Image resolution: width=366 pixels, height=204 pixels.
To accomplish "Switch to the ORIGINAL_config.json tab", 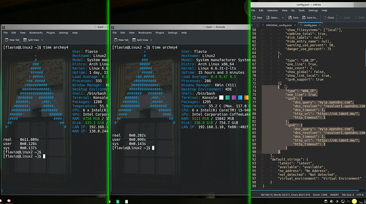I will [278, 25].
